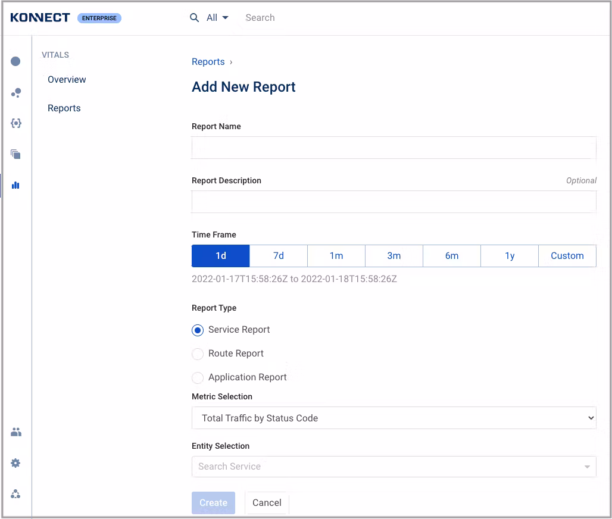
Task: Open the people icon in sidebar
Action: [16, 432]
